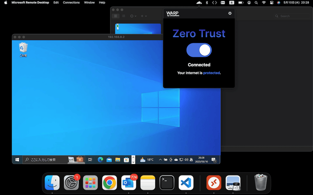Click the "protected" link in WARP panel
The image size is (313, 195).
point(212,73)
